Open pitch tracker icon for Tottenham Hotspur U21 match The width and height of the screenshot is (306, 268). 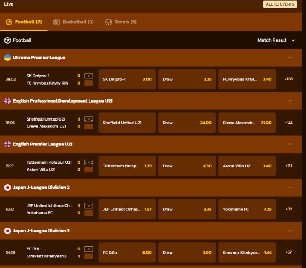click(x=89, y=163)
